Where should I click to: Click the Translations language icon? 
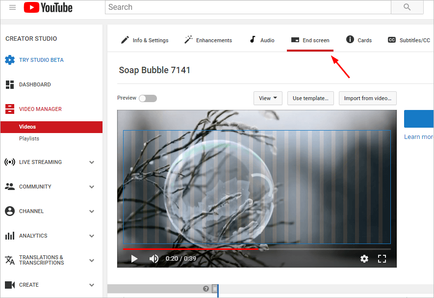pos(10,260)
